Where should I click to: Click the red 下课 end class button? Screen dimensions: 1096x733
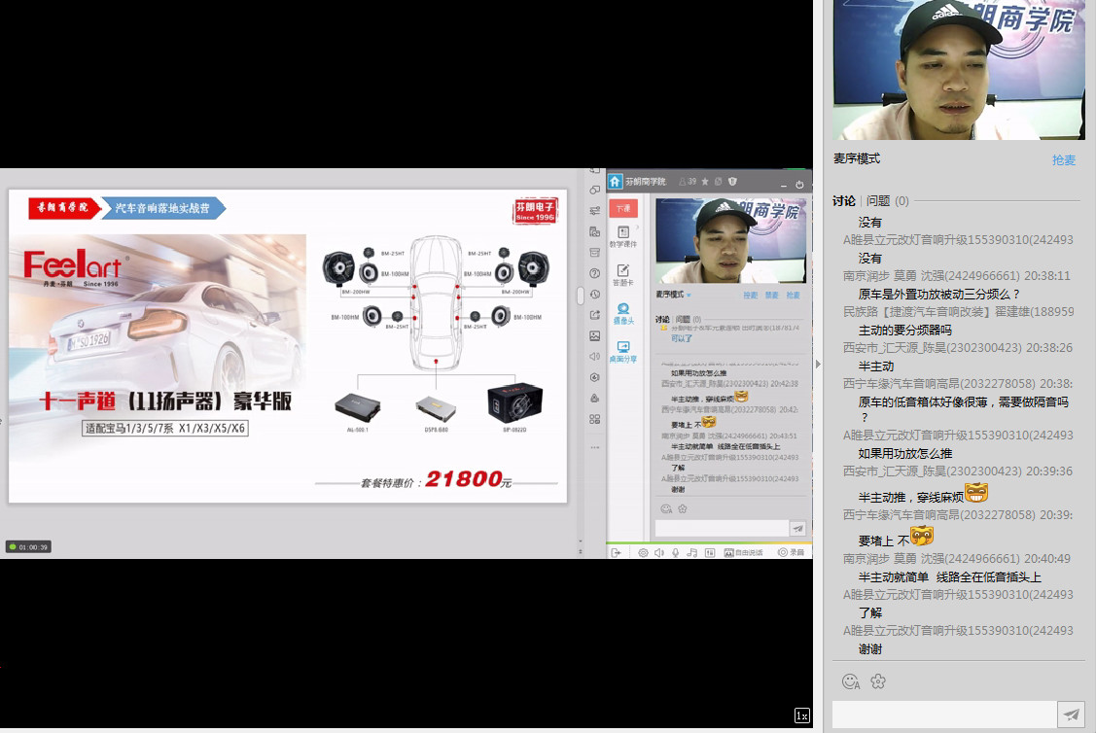point(622,208)
